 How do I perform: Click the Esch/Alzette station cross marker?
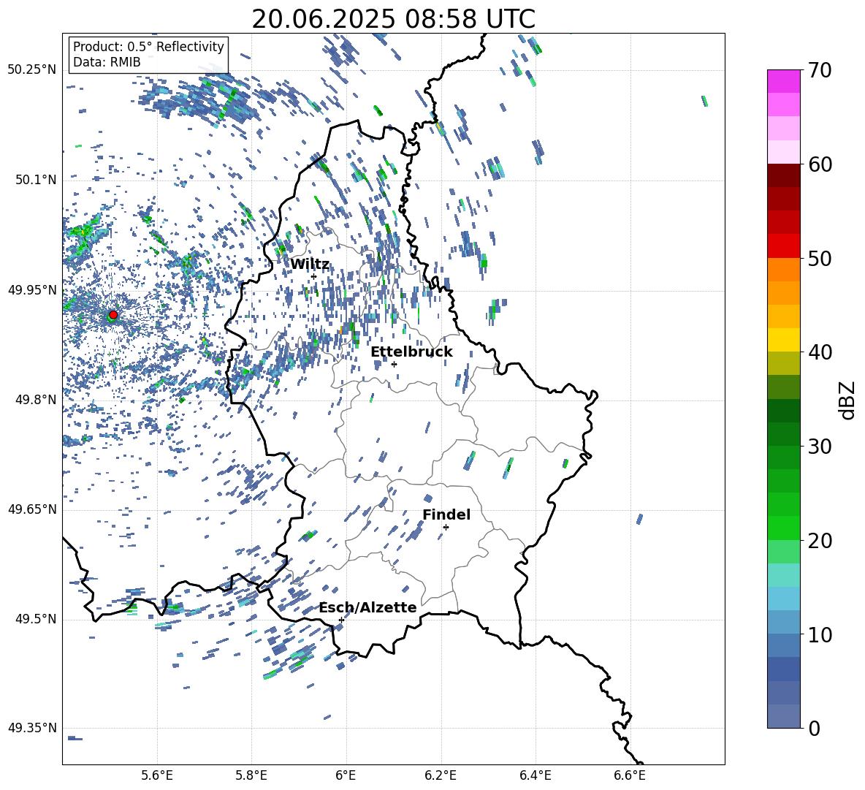click(341, 620)
